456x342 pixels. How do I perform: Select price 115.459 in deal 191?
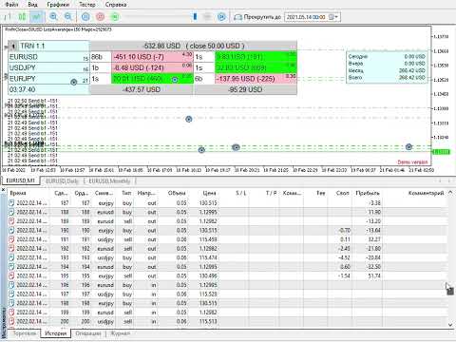coord(208,239)
